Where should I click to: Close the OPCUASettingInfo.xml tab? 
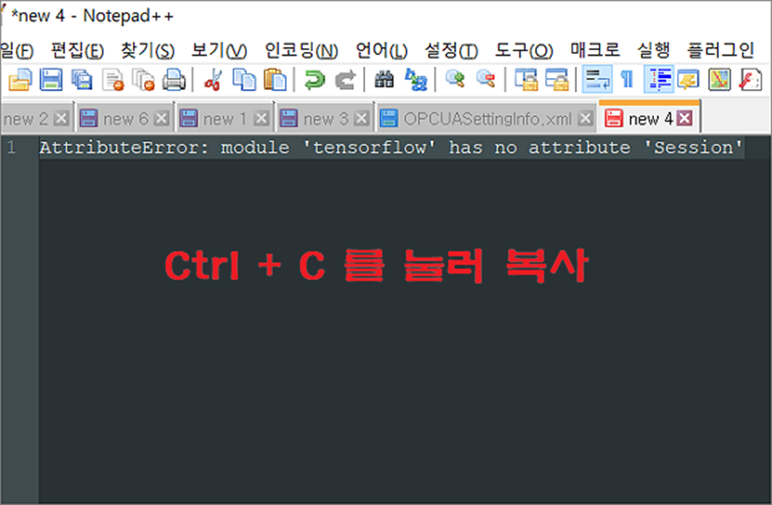pyautogui.click(x=585, y=119)
